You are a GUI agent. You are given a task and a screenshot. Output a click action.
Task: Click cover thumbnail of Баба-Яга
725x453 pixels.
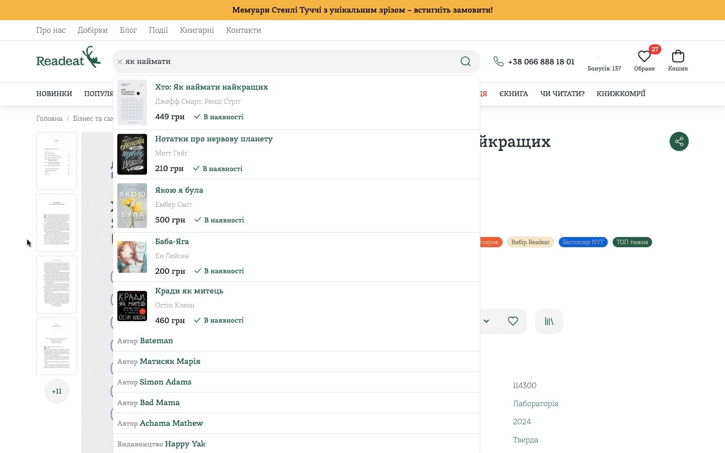tap(132, 257)
